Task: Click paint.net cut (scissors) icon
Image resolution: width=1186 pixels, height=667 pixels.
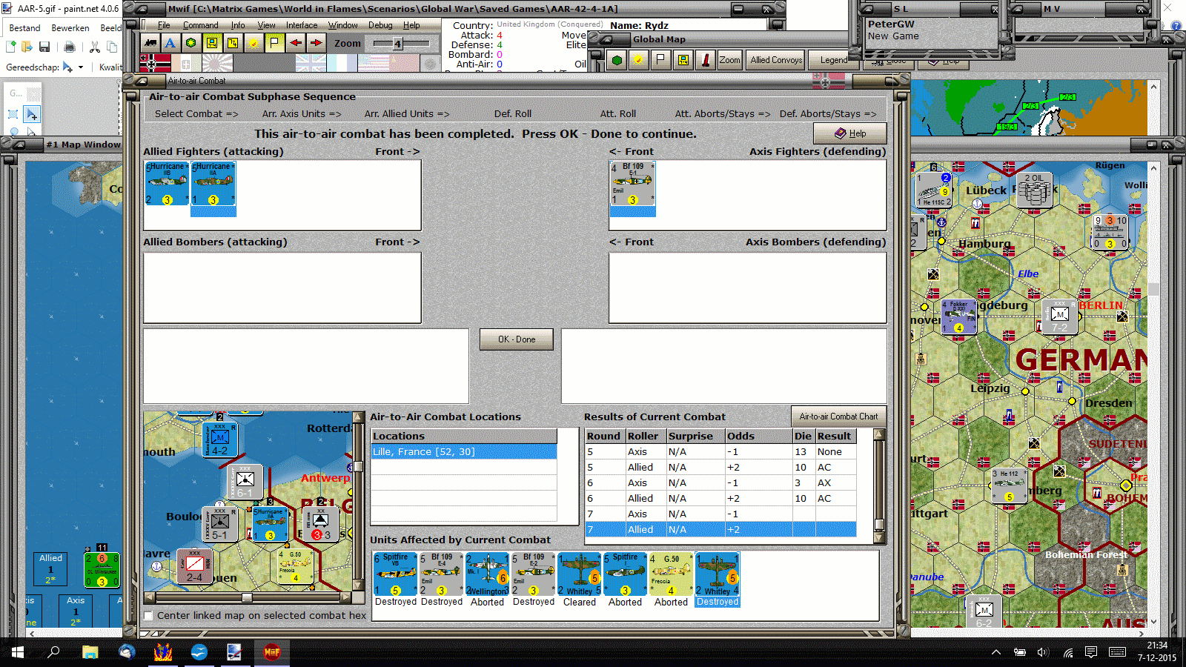Action: pos(95,47)
